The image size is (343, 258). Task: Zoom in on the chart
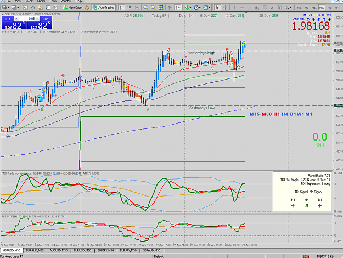point(145,8)
